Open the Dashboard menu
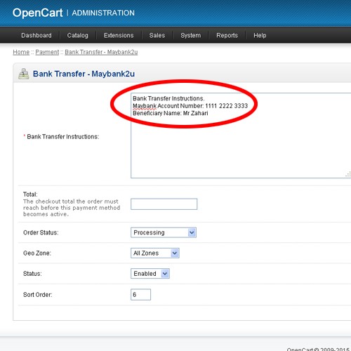The image size is (351, 351). click(37, 35)
